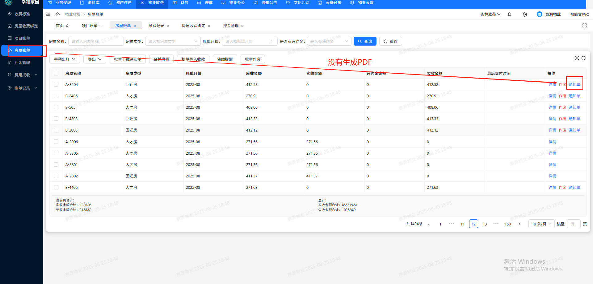Open the tab grid layout icon

click(x=584, y=26)
